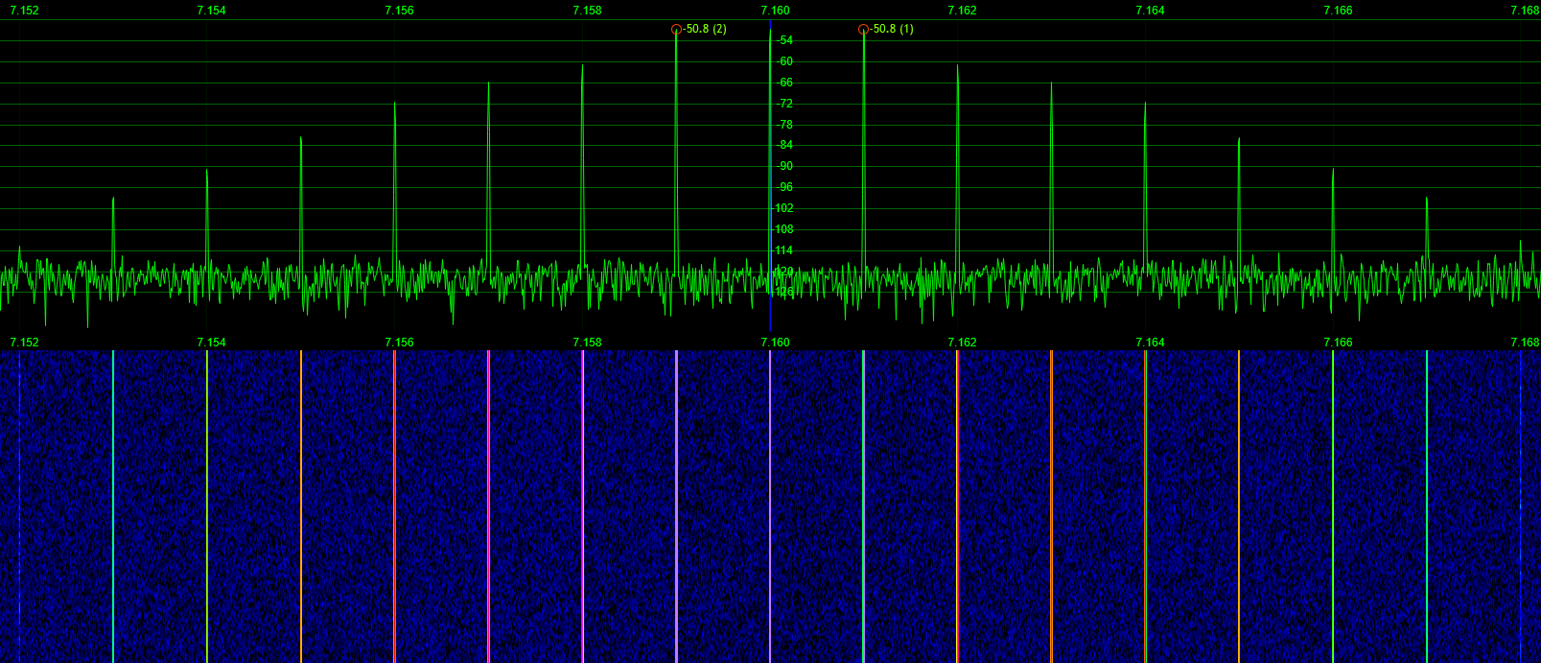Screen dimensions: 1541x663
Task: Click the 7.162 label on the spectrum's upper scale
Action: click(962, 11)
